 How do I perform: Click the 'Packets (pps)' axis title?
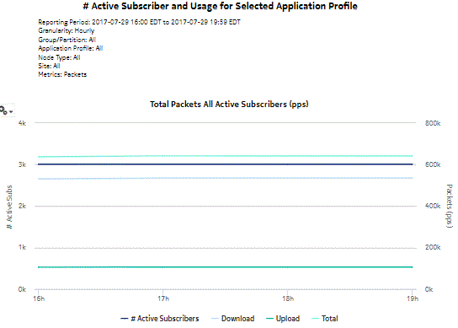click(x=450, y=206)
